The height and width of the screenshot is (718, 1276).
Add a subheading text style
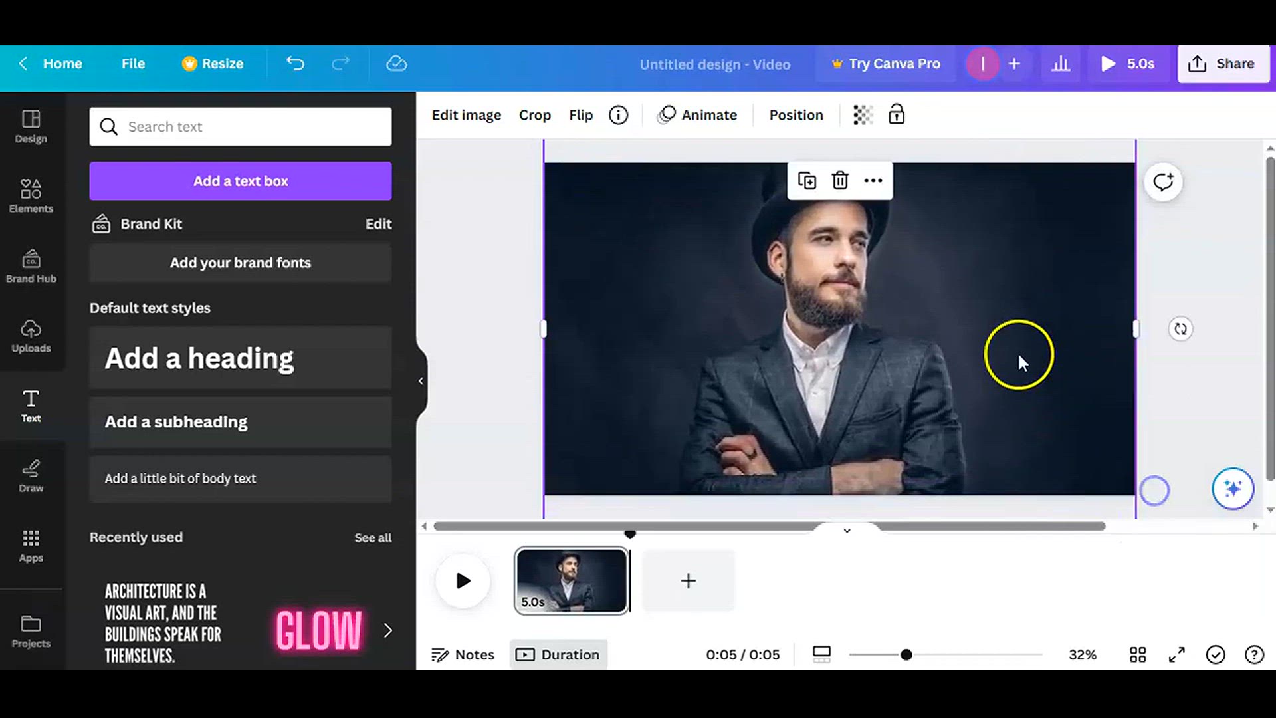[x=241, y=422]
